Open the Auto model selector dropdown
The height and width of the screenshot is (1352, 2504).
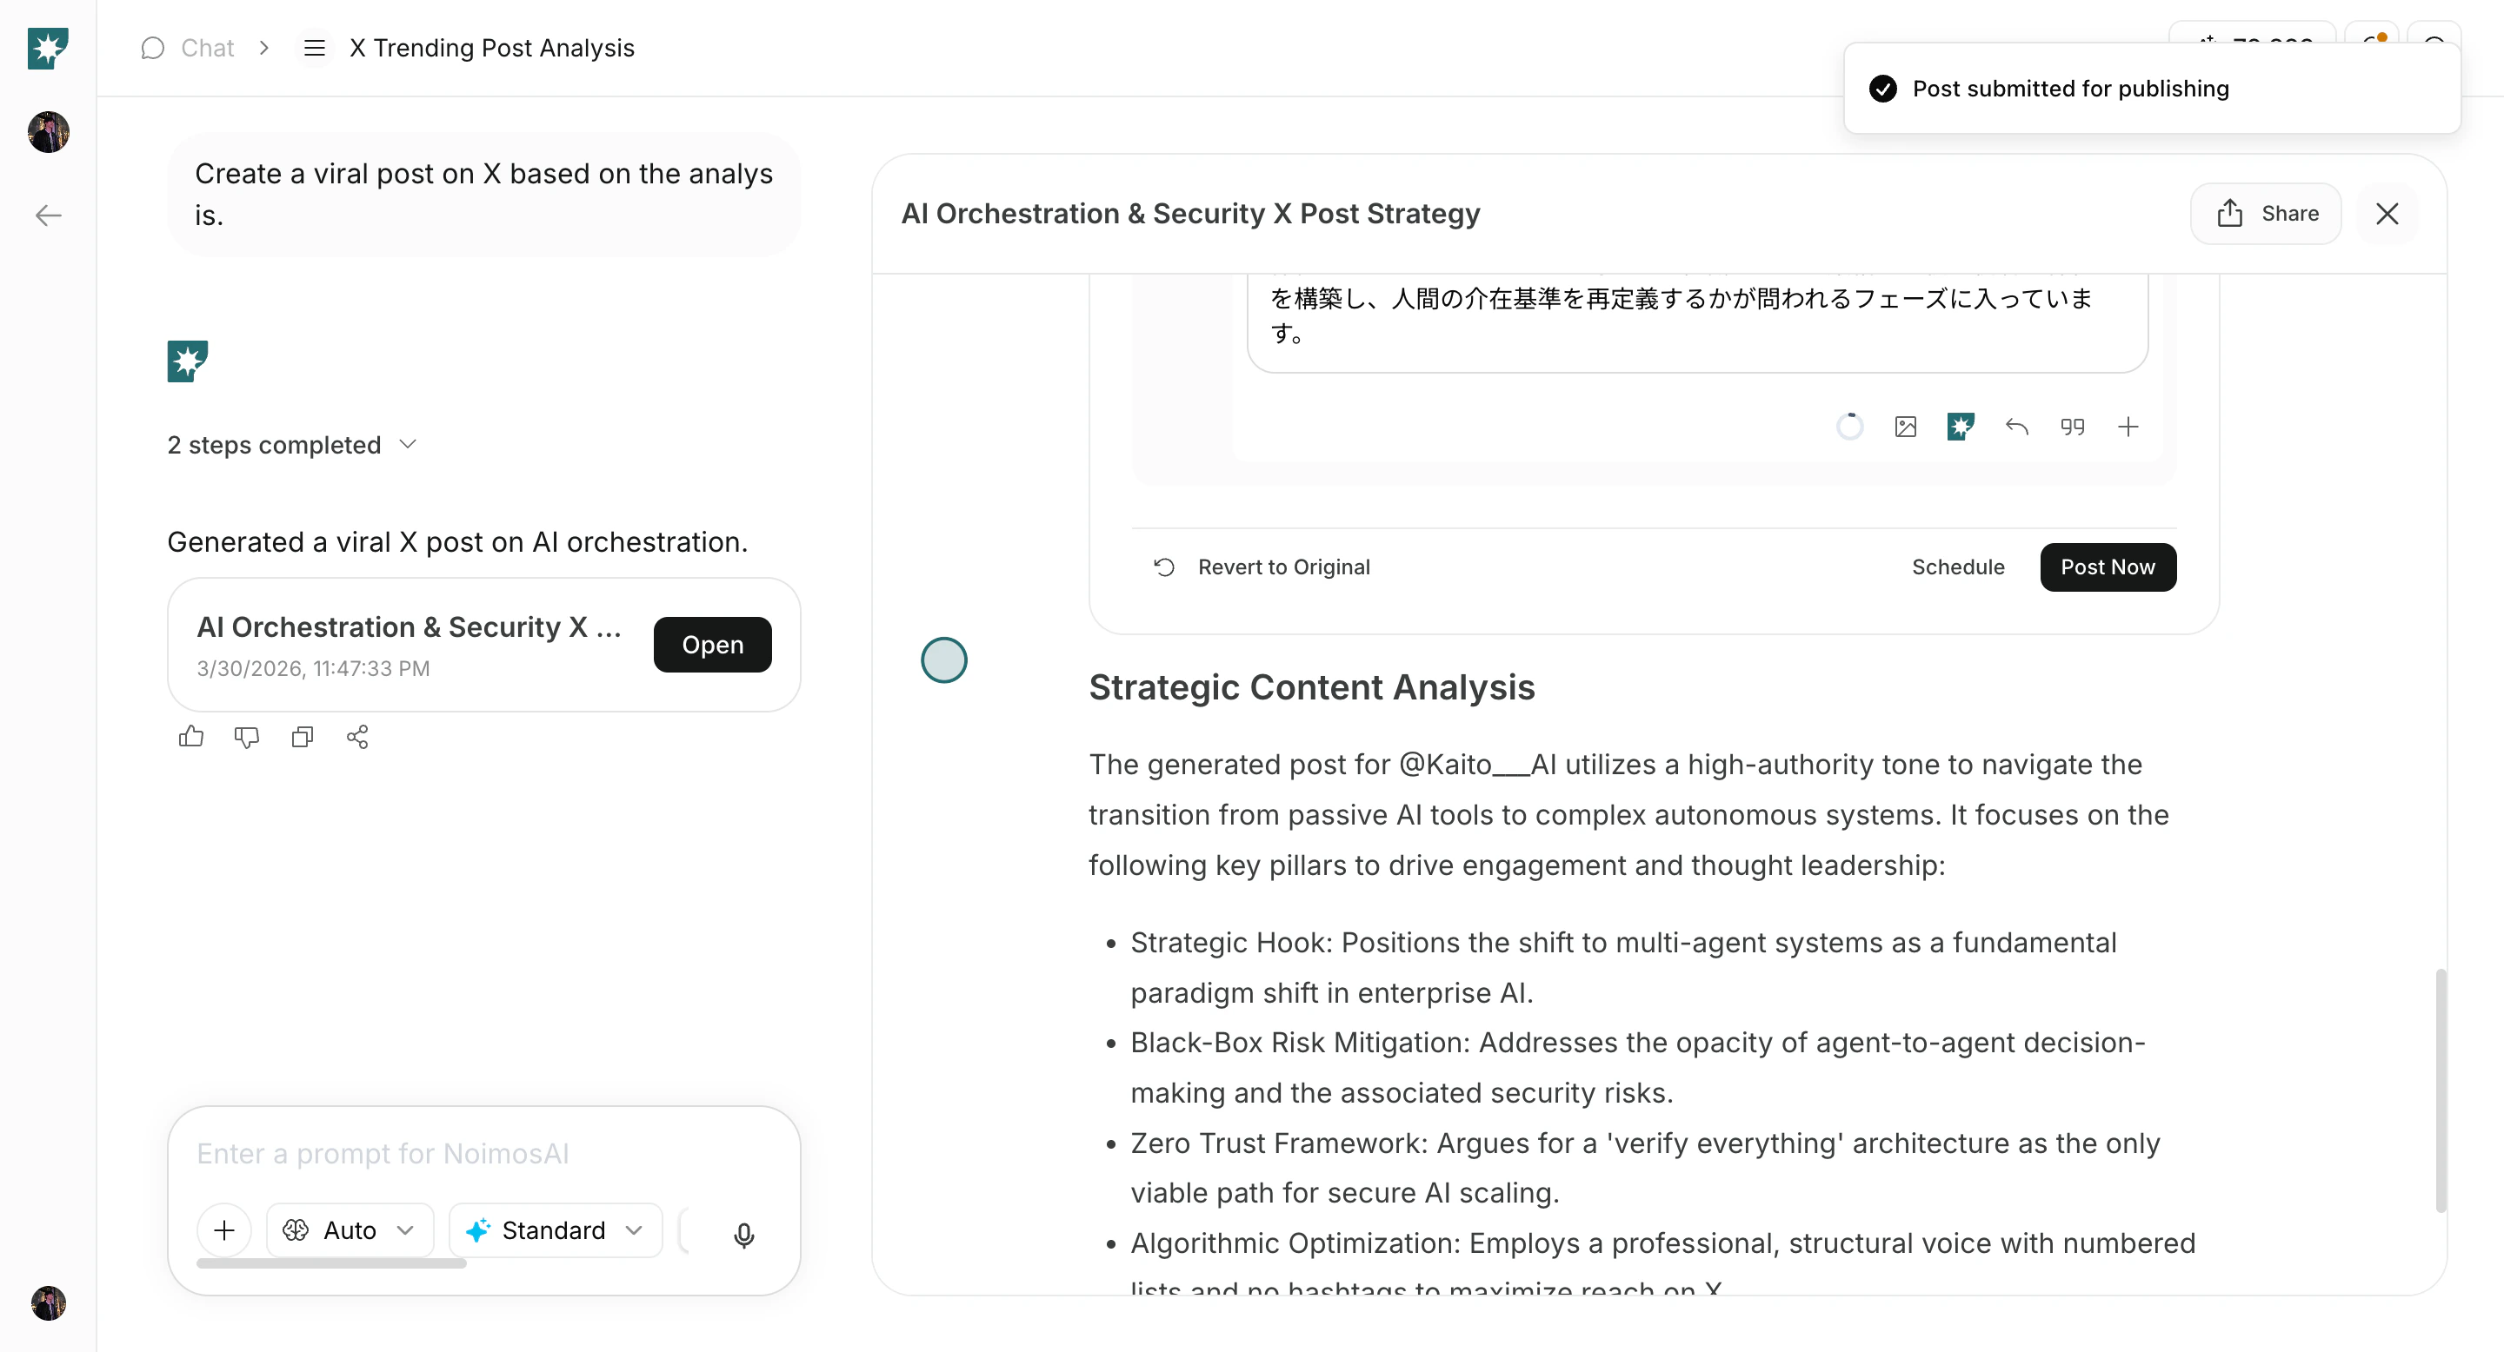coord(349,1229)
